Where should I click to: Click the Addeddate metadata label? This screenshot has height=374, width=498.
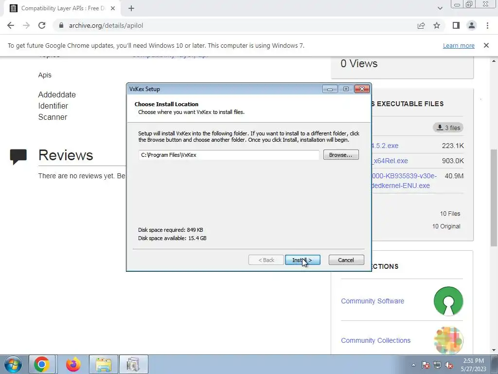(x=57, y=95)
